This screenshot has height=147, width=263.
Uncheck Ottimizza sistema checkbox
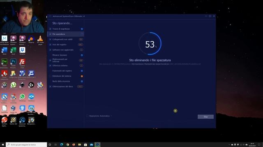(50, 65)
